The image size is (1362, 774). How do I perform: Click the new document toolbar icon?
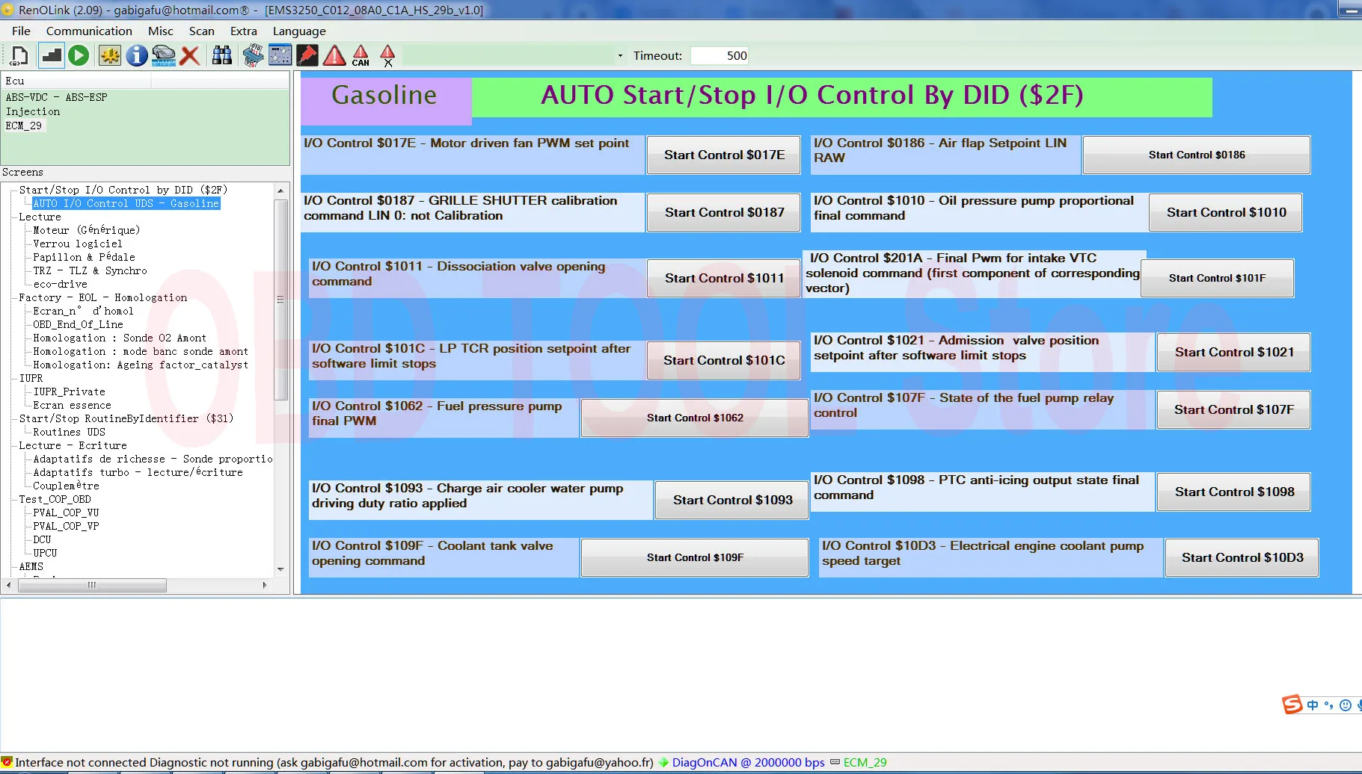(19, 55)
